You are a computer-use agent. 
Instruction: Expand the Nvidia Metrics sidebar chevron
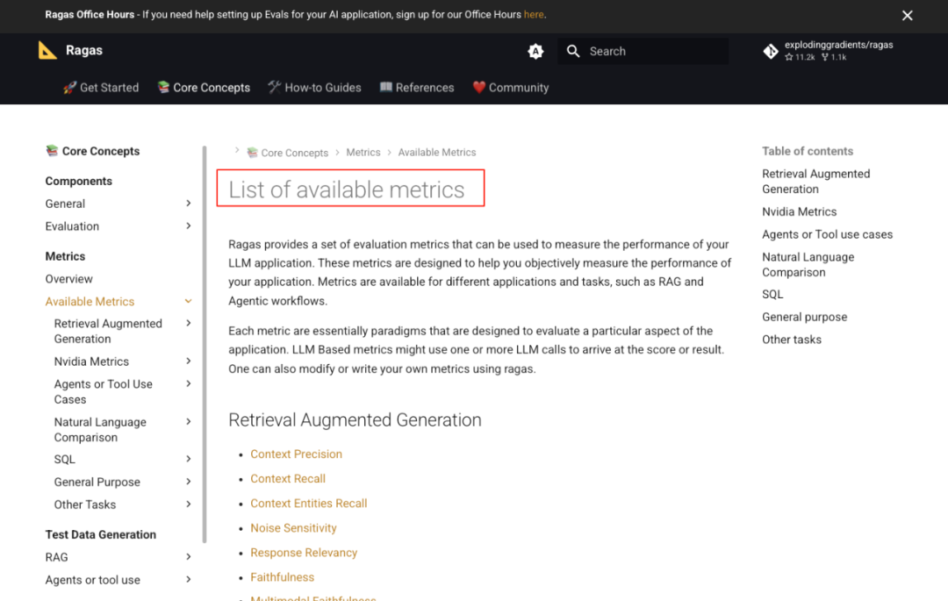(x=189, y=361)
